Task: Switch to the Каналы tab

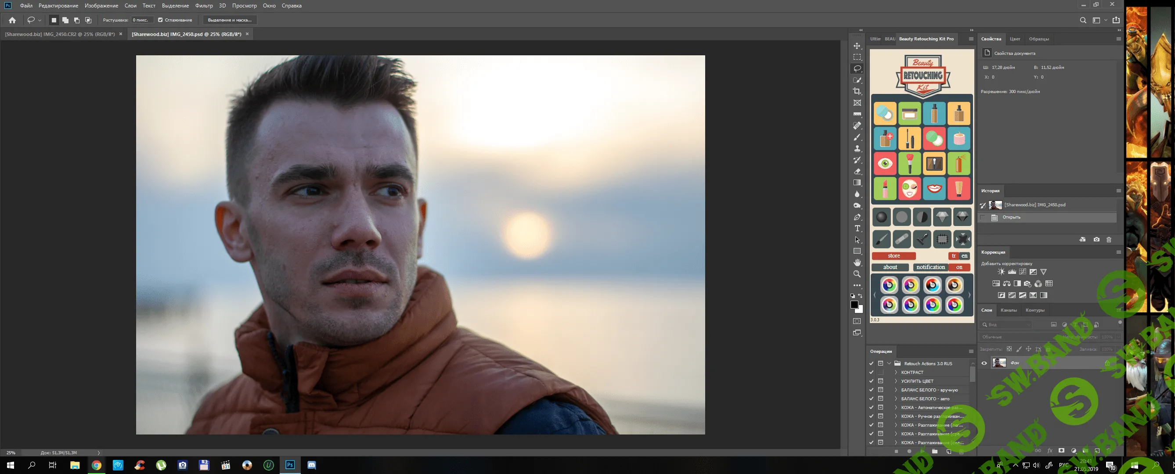Action: [1008, 310]
